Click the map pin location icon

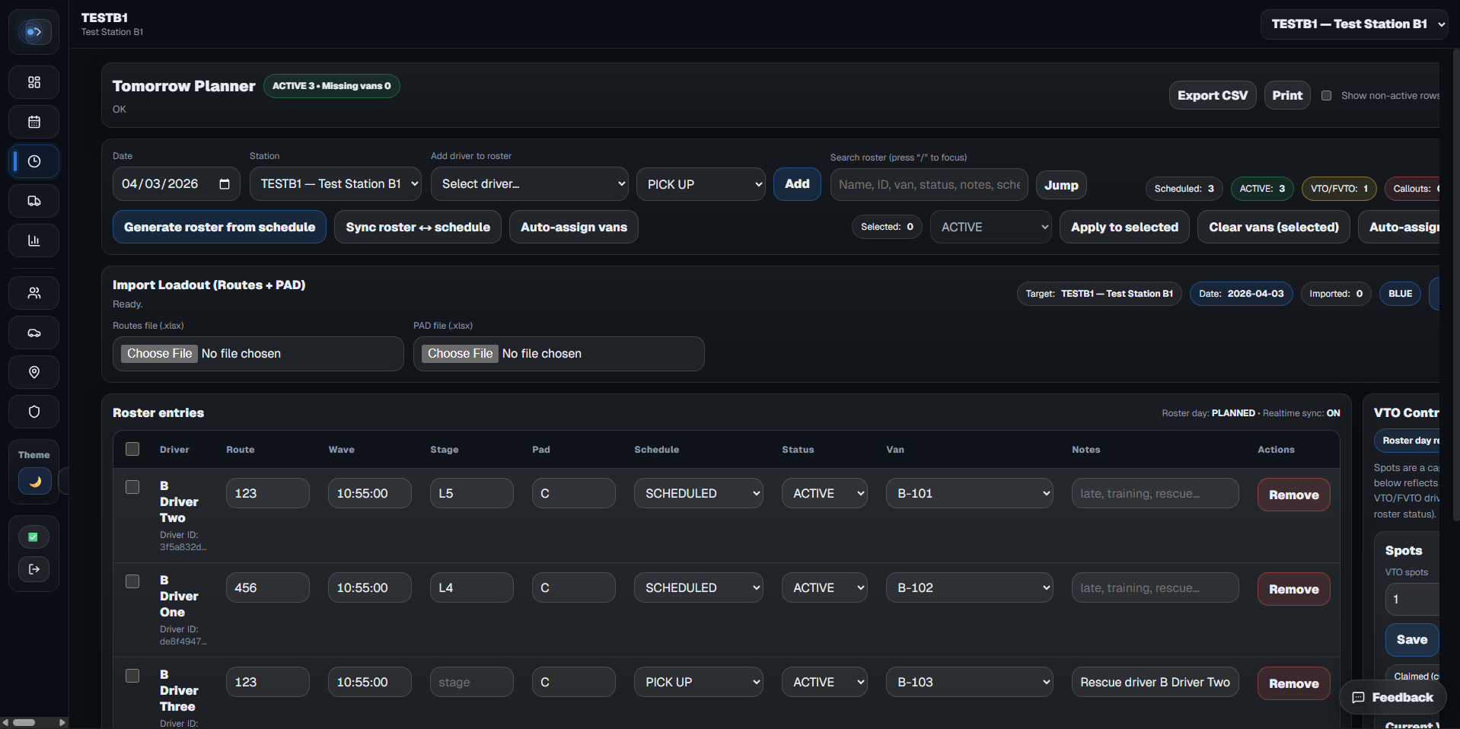point(34,372)
